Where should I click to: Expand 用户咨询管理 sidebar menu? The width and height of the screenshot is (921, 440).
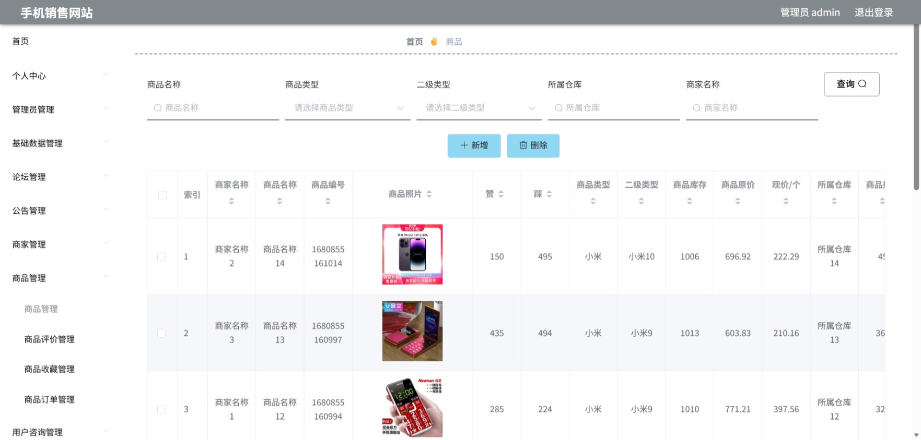[x=61, y=432]
